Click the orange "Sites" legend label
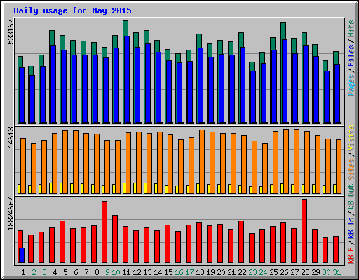Viewport: 359px width, 280px height. coord(351,169)
